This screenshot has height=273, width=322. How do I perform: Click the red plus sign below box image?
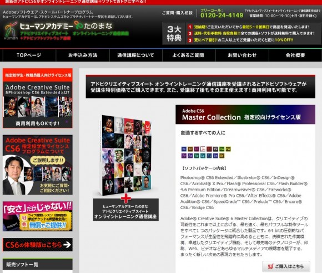(126, 198)
